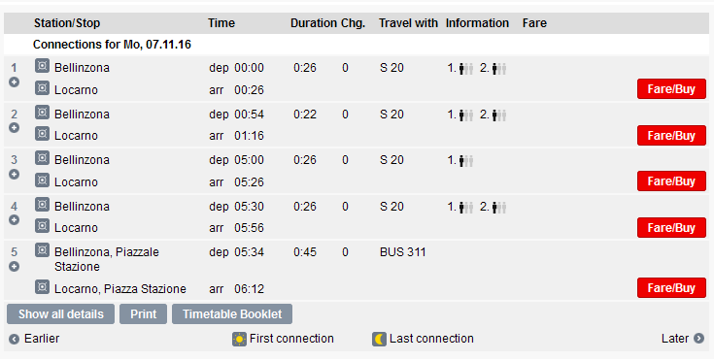Viewport: 714px width, 361px height.
Task: Select the S 20 link in connection 2
Action: [x=391, y=115]
